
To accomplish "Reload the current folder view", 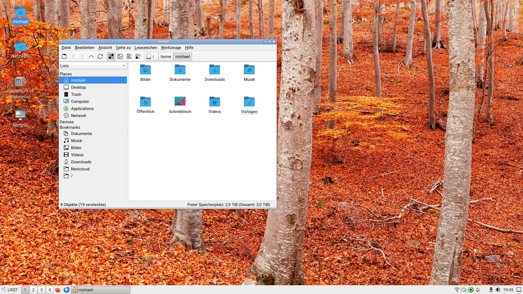I will 100,56.
